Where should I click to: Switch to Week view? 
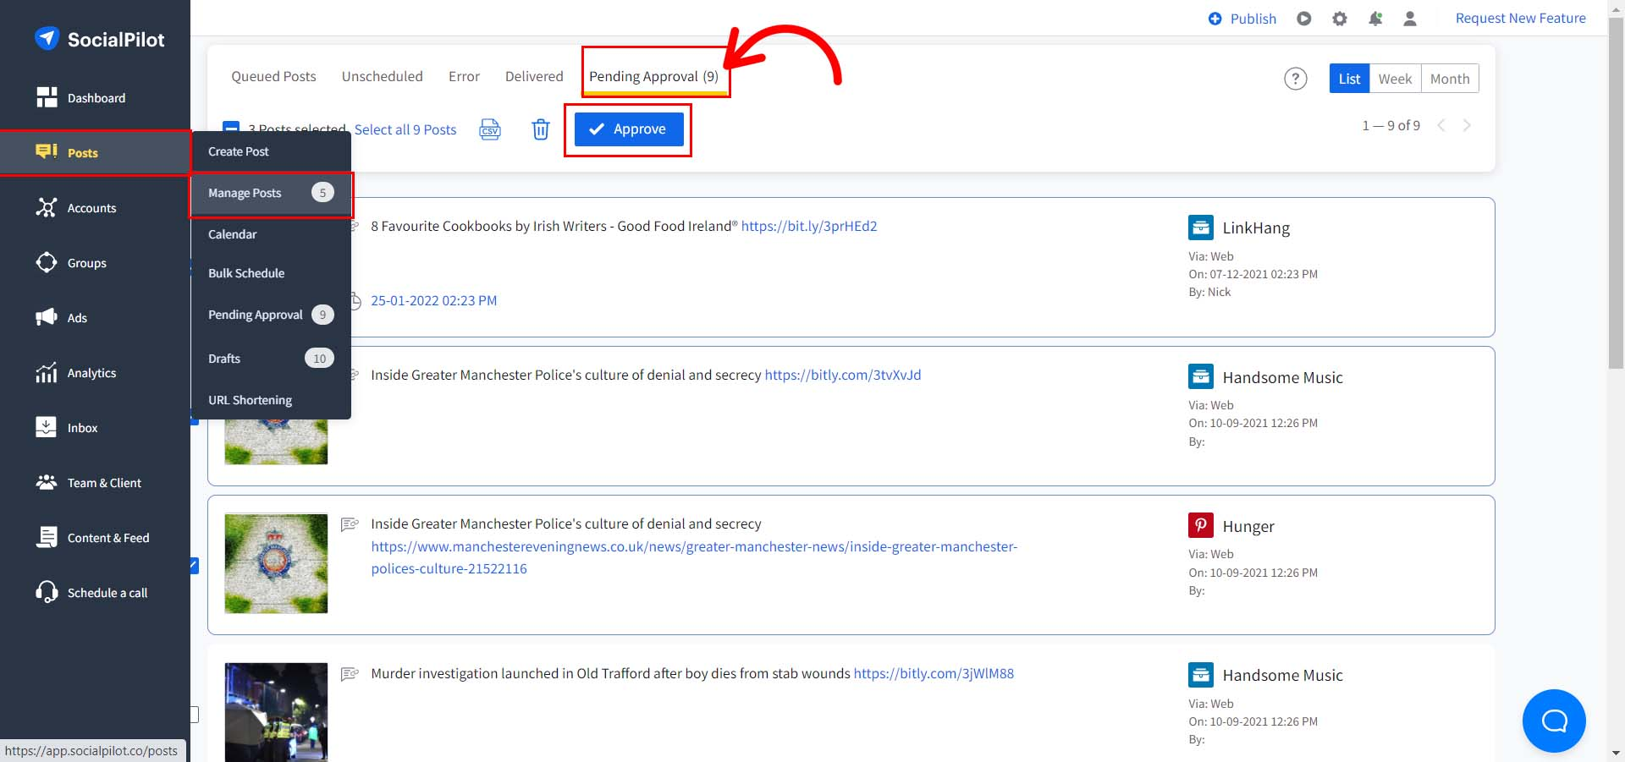point(1395,78)
